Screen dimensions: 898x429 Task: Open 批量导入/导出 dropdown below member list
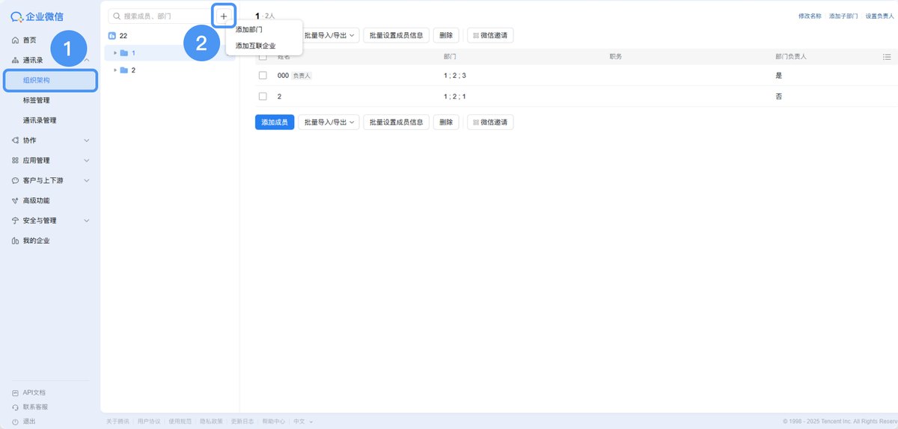(329, 122)
